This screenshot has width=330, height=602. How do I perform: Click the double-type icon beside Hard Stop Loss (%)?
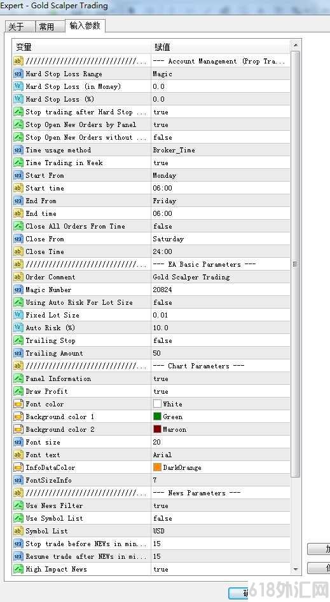tap(18, 100)
